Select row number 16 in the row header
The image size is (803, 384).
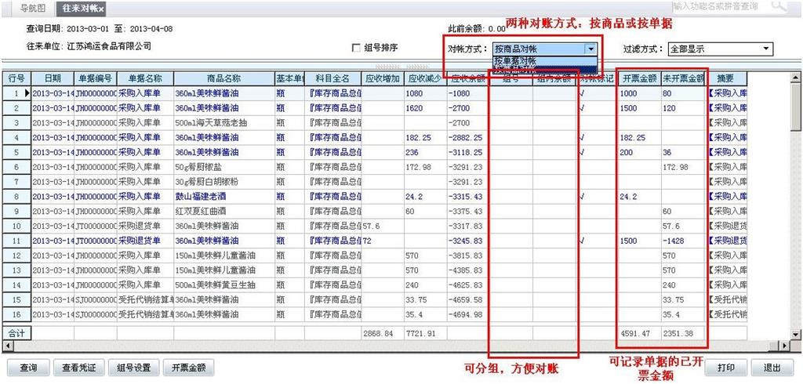pyautogui.click(x=16, y=313)
